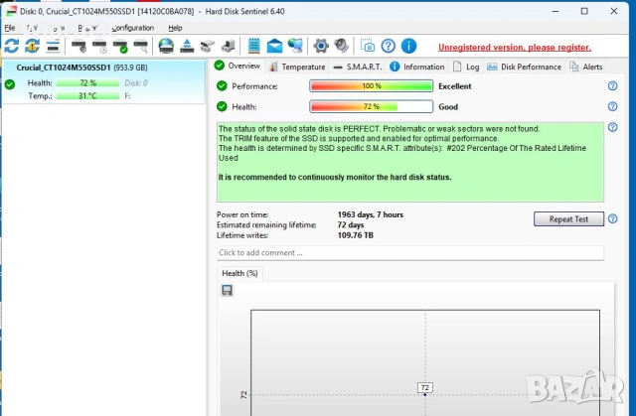
Task: Click the 'Excellent' performance rating text
Action: (455, 86)
